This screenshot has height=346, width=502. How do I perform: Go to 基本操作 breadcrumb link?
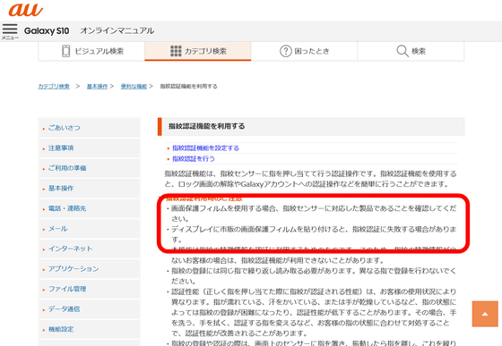(x=97, y=86)
